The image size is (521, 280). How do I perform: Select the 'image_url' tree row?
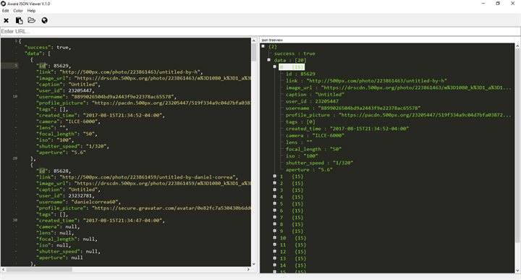point(399,88)
